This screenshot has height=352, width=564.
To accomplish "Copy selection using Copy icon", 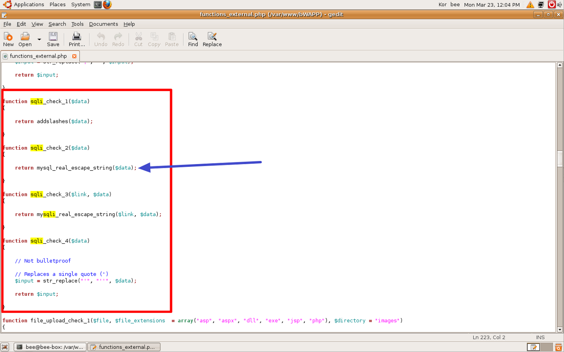I will pyautogui.click(x=154, y=39).
